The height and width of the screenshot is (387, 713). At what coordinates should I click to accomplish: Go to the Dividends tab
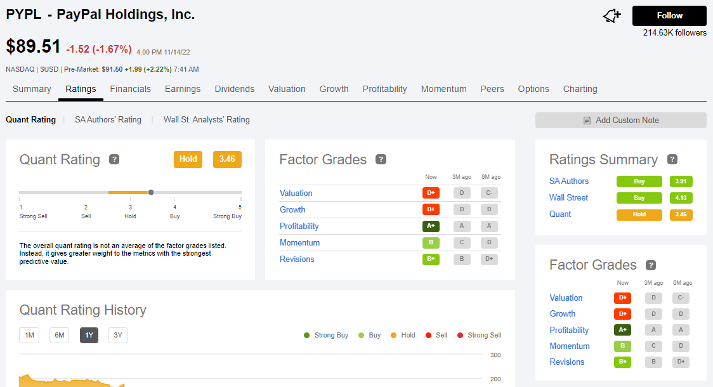234,89
